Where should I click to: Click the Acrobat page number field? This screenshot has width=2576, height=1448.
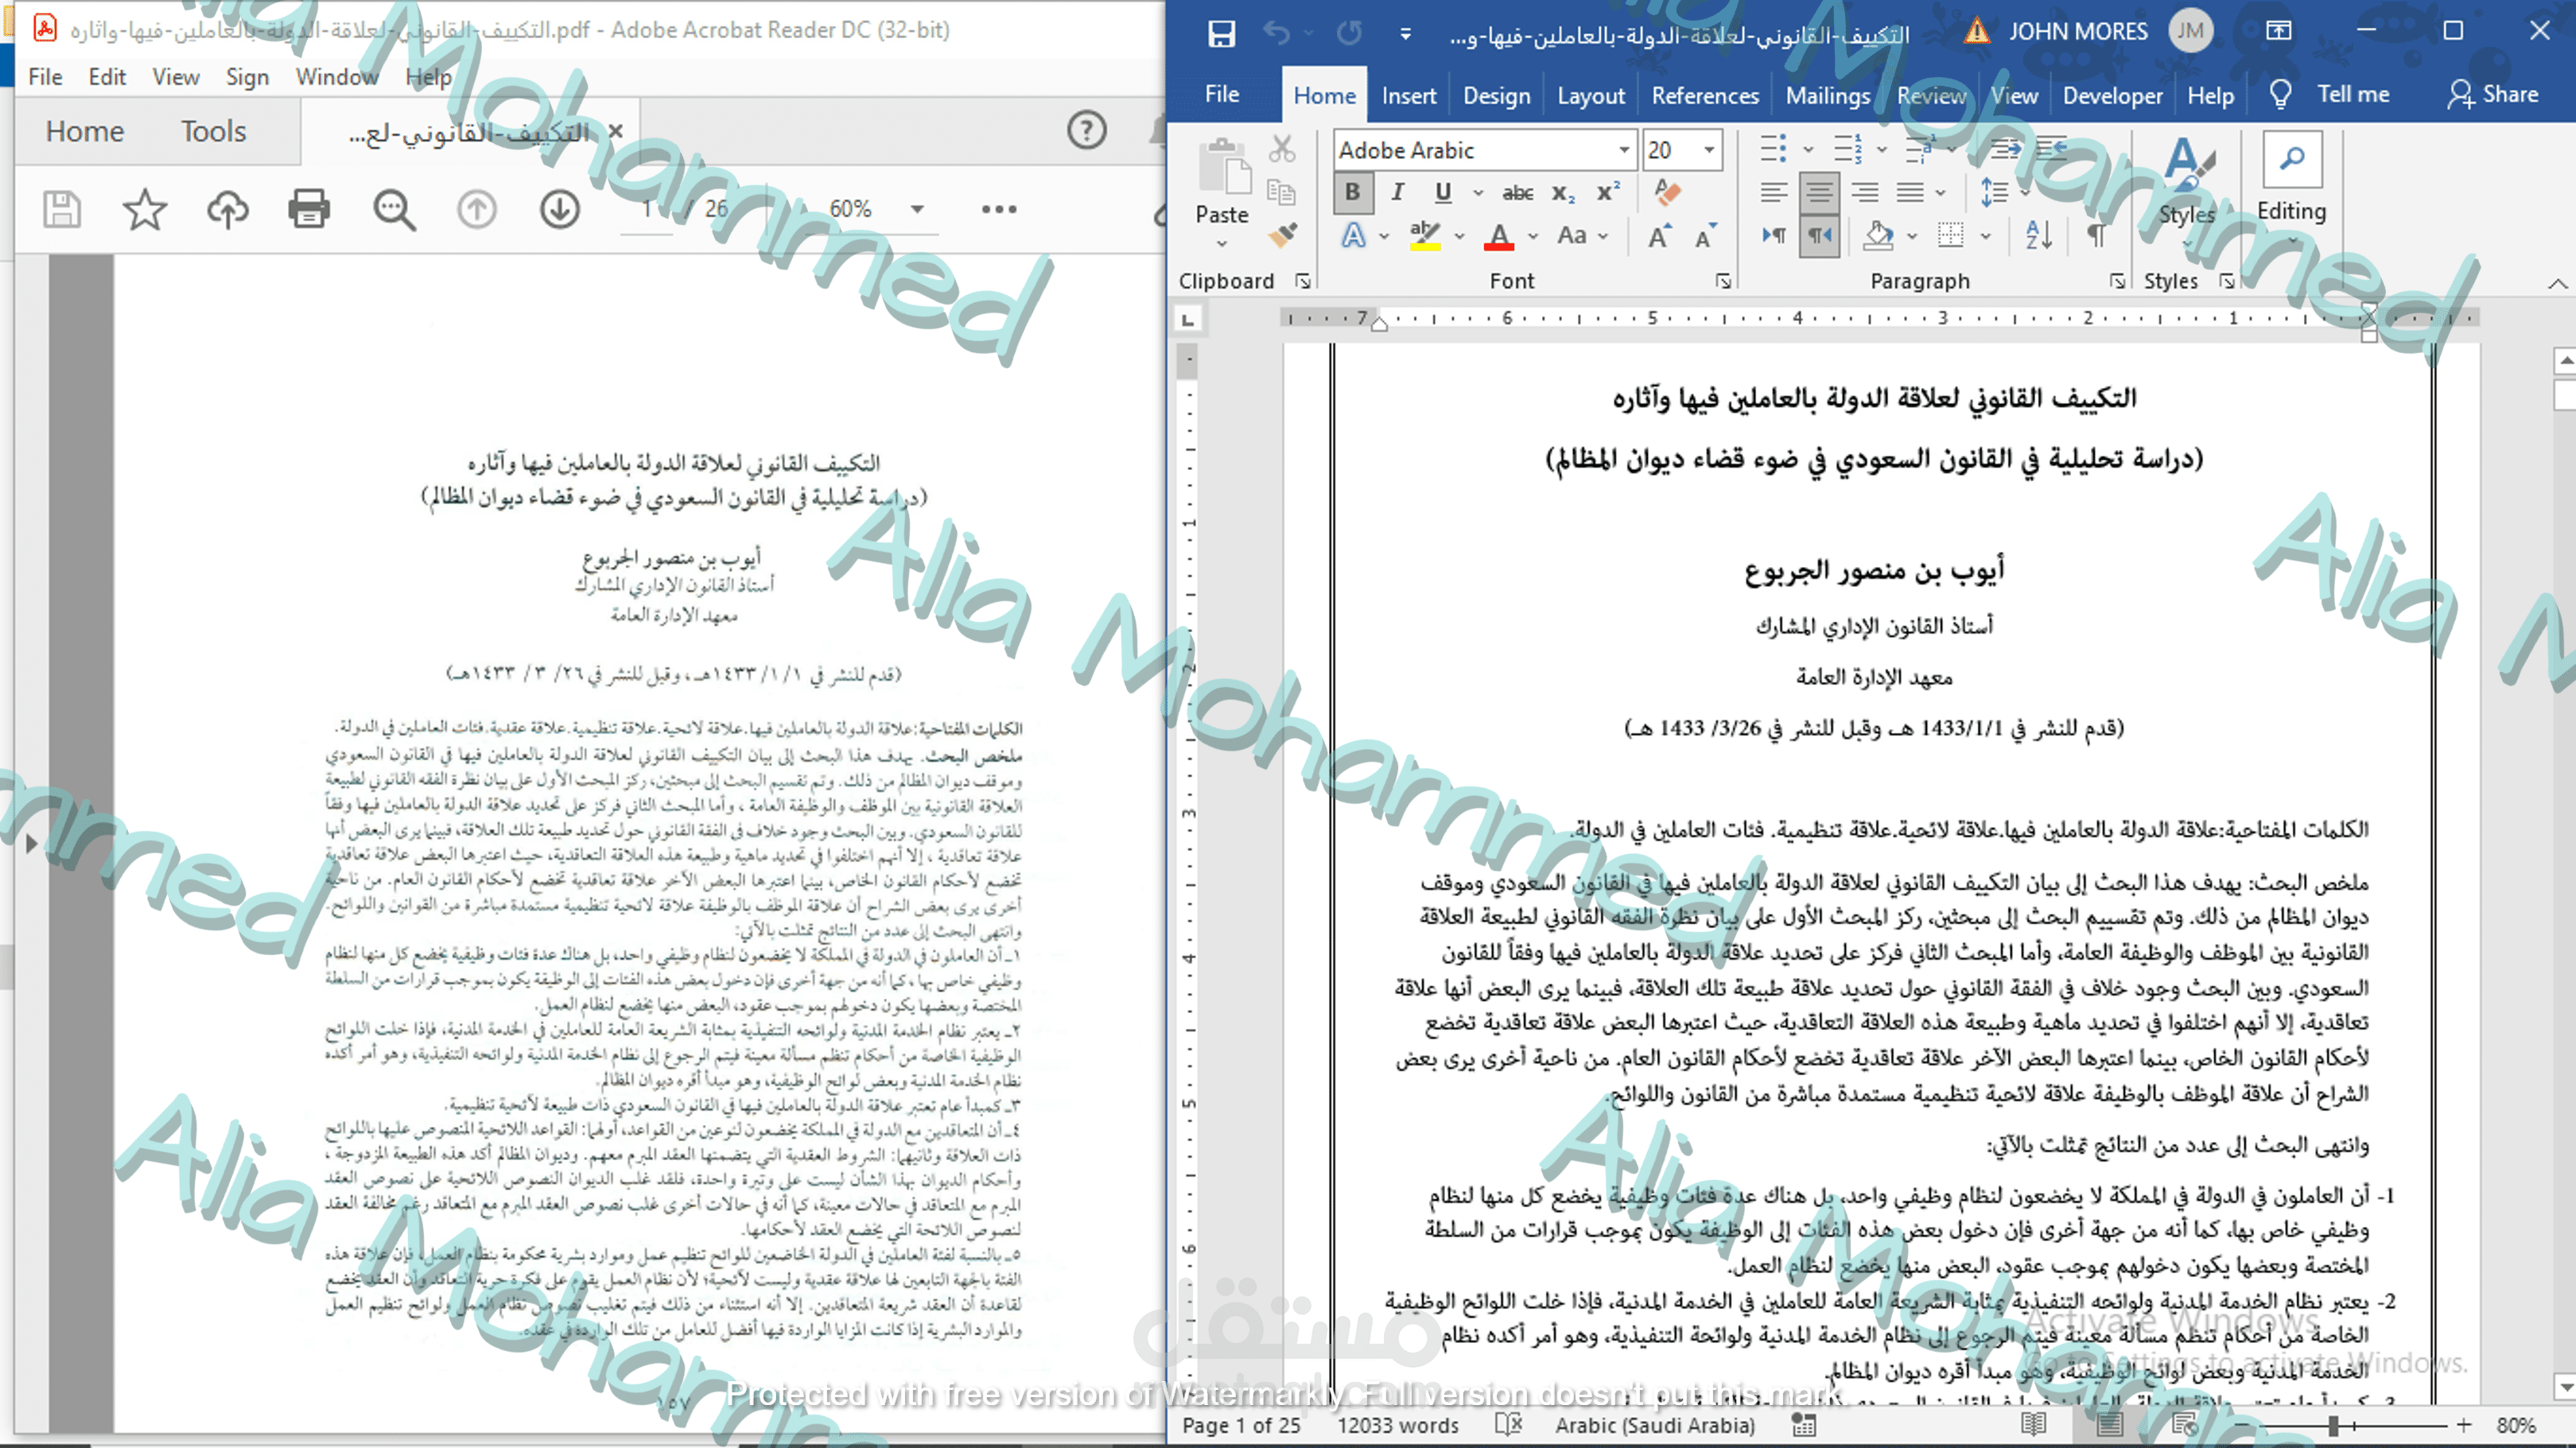pyautogui.click(x=647, y=209)
